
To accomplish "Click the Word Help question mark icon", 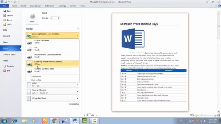I will point(220,6).
